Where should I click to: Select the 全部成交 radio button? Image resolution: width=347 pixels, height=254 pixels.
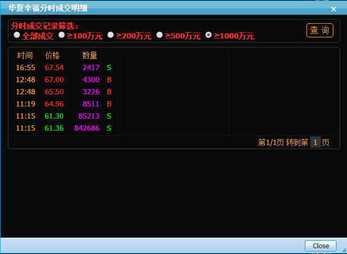tap(17, 35)
